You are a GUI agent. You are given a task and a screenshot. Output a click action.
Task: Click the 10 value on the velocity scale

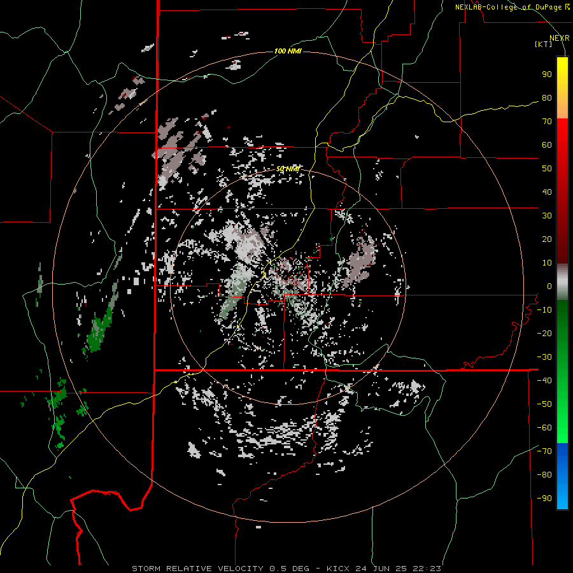(x=547, y=263)
